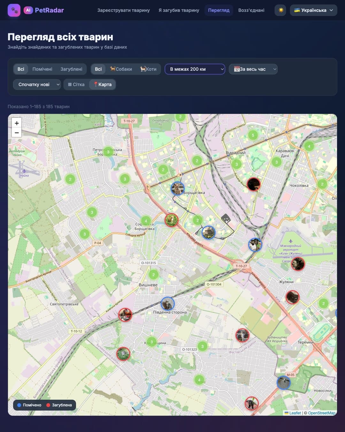Go to Зареєструвати тварину page
345x432 pixels.
(x=123, y=10)
